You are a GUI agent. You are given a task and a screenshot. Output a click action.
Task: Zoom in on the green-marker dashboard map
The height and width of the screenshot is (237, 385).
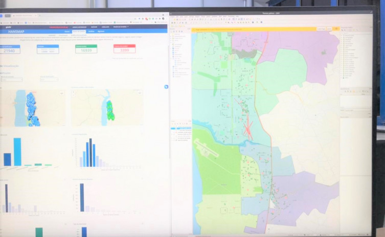73,93
